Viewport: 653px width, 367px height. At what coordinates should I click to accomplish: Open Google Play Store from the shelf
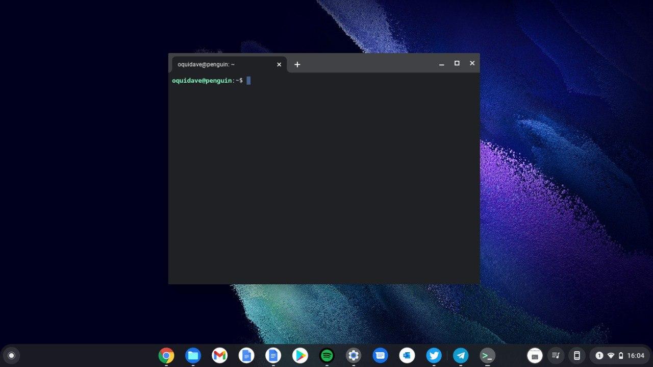tap(300, 355)
